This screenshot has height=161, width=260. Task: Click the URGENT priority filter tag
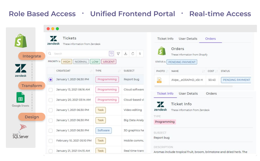108,62
